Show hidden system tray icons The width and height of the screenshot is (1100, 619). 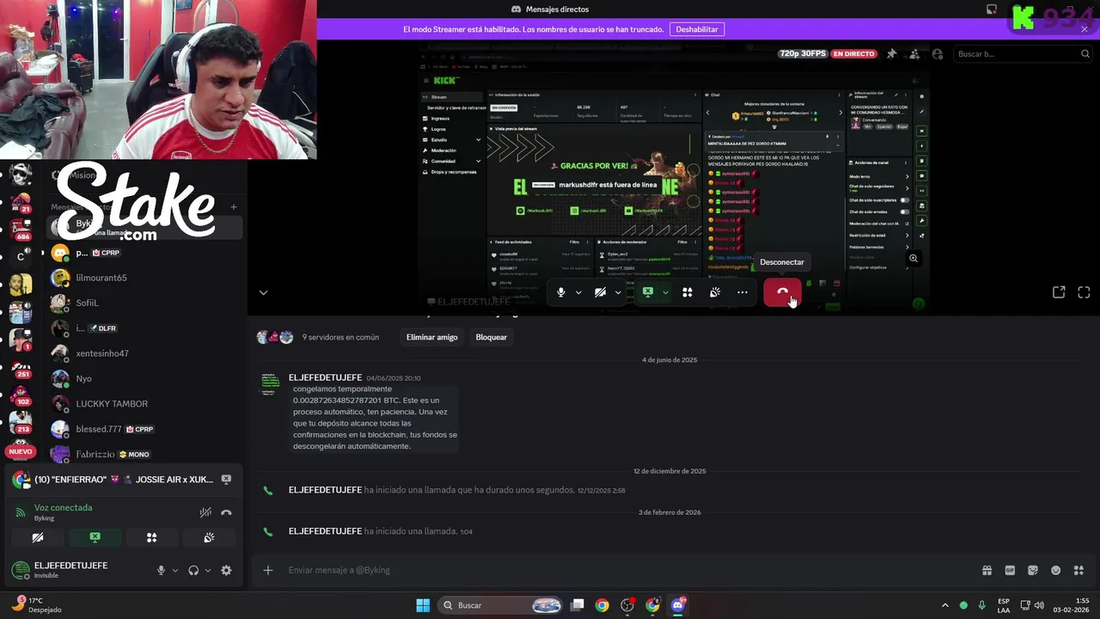pyautogui.click(x=945, y=605)
